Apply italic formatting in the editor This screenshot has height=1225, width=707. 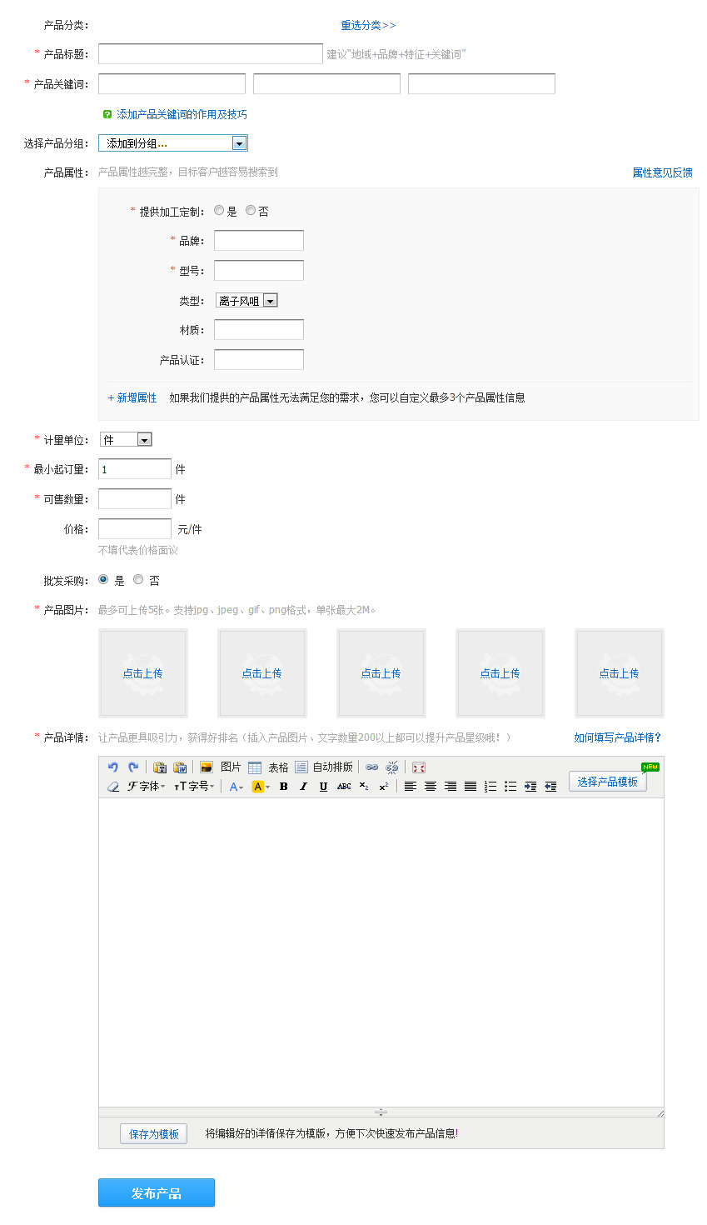pyautogui.click(x=303, y=787)
